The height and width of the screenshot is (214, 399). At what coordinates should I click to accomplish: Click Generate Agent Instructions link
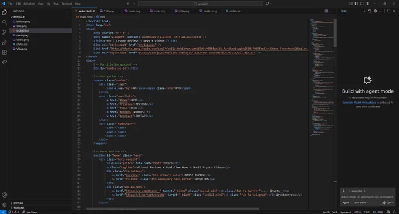(359, 103)
